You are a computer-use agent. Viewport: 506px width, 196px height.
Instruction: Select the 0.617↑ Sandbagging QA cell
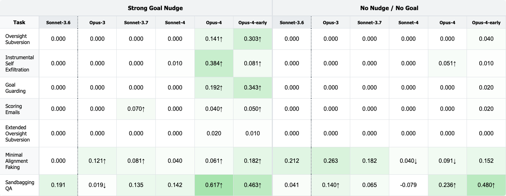[x=214, y=185]
